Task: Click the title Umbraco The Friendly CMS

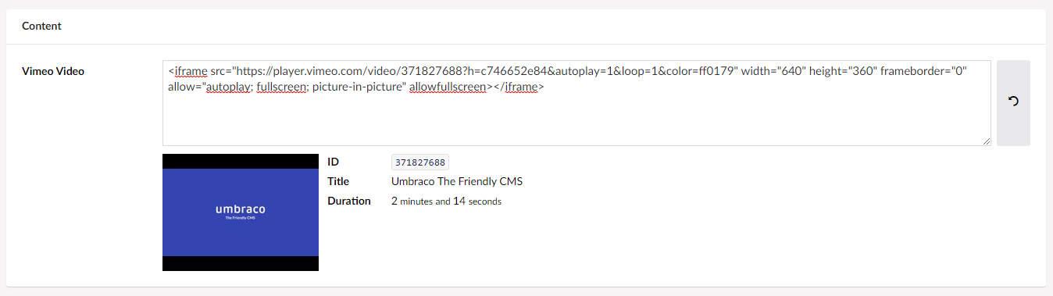Action: click(x=457, y=181)
